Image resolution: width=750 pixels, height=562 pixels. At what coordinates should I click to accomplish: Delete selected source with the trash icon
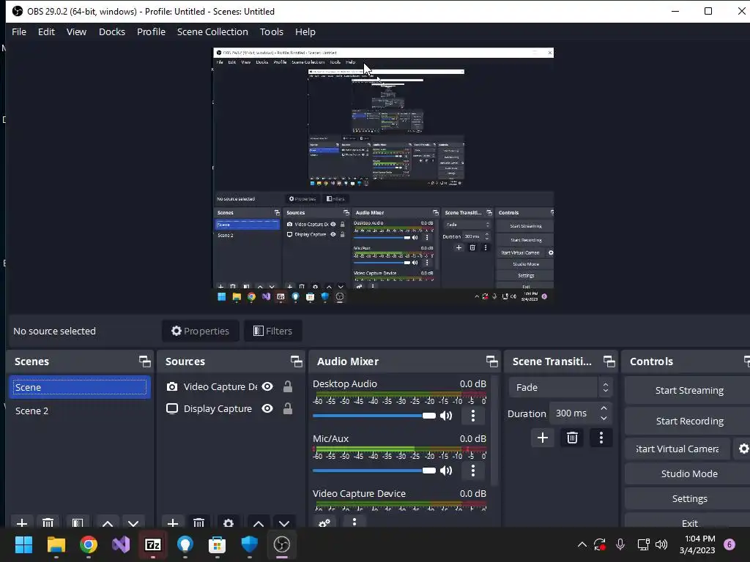[199, 522]
